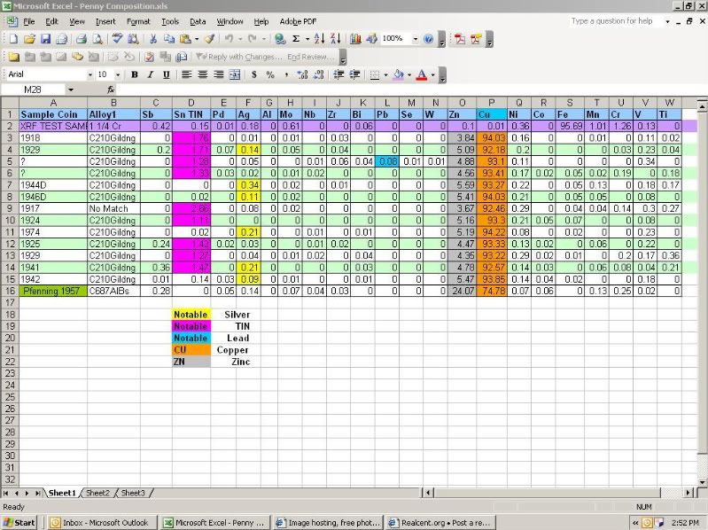
Task: Save the workbook with the floppy icon
Action: coord(45,39)
